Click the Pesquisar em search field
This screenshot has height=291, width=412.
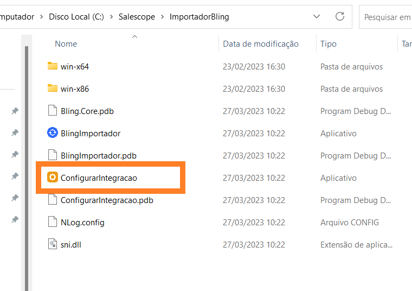pos(385,17)
